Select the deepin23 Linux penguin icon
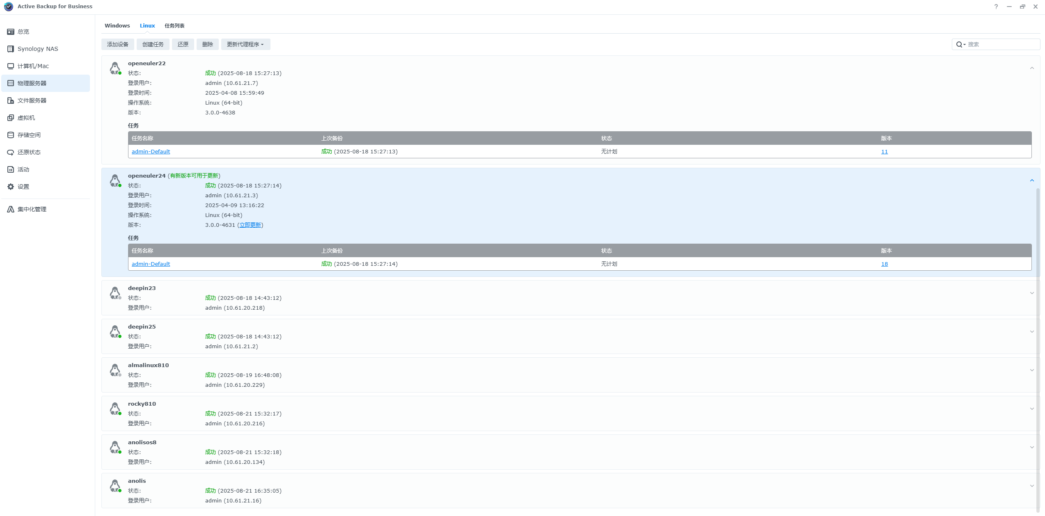The width and height of the screenshot is (1045, 516). click(x=115, y=293)
